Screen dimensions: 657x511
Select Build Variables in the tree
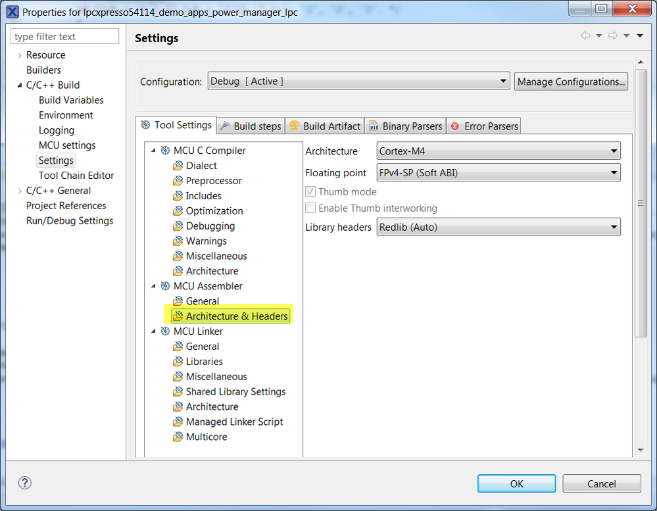coord(71,100)
